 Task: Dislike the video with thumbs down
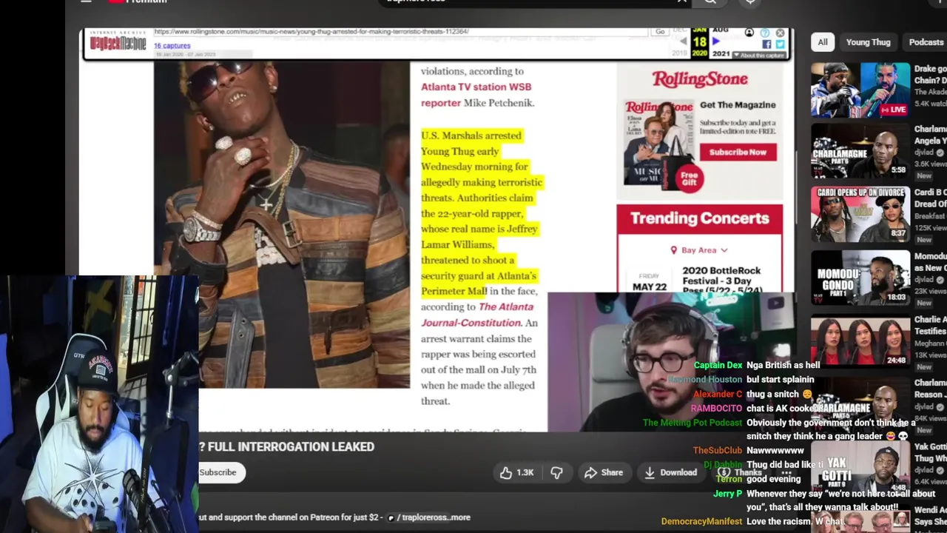pos(557,472)
